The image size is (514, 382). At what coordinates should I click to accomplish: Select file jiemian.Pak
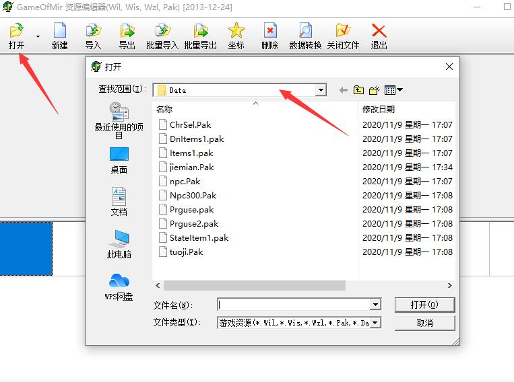(x=191, y=167)
